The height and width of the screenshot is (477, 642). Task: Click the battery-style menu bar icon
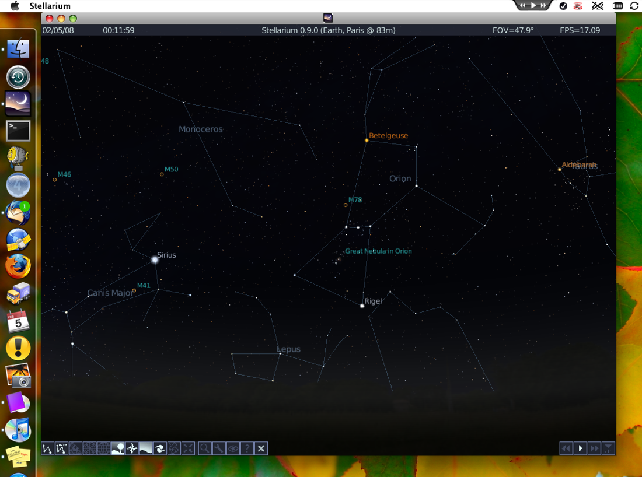pyautogui.click(x=617, y=6)
